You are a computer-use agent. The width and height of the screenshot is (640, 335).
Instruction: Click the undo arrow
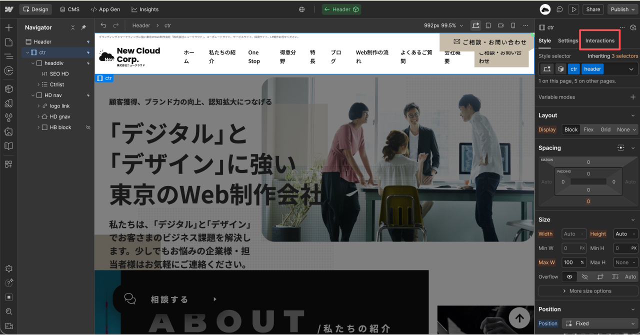[103, 25]
